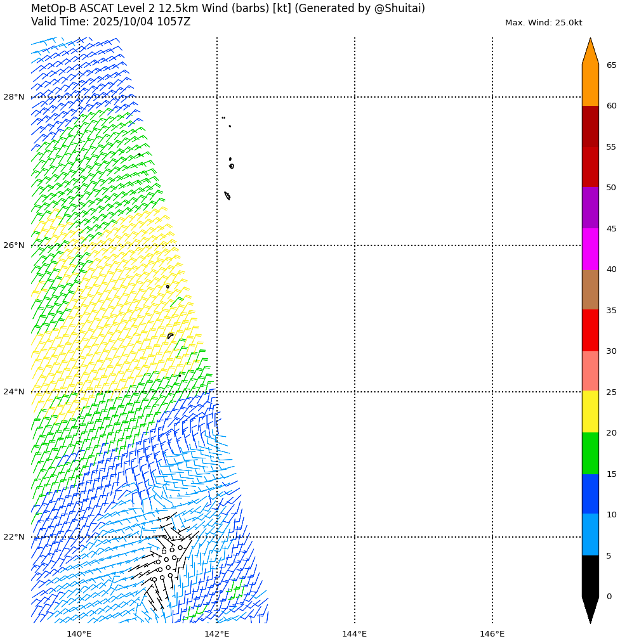Click the 28°N latitude axis label
This screenshot has width=620, height=641.
(x=14, y=97)
